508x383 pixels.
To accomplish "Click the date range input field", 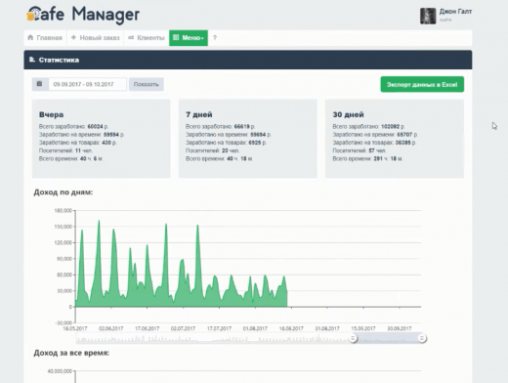I will click(87, 84).
